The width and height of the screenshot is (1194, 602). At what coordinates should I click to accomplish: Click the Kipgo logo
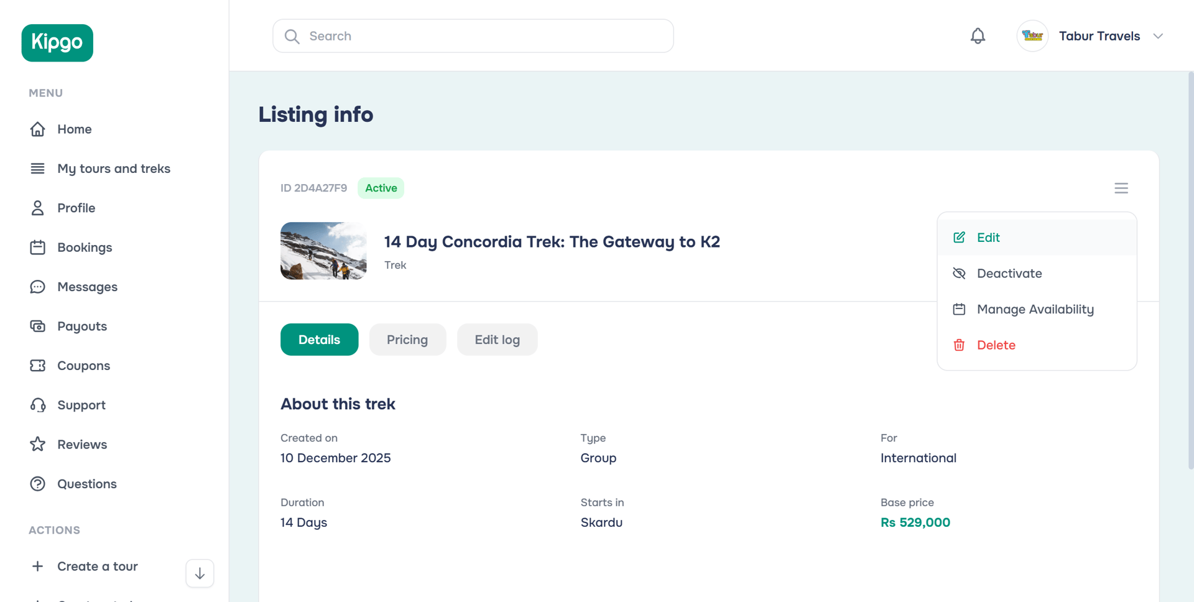(57, 43)
